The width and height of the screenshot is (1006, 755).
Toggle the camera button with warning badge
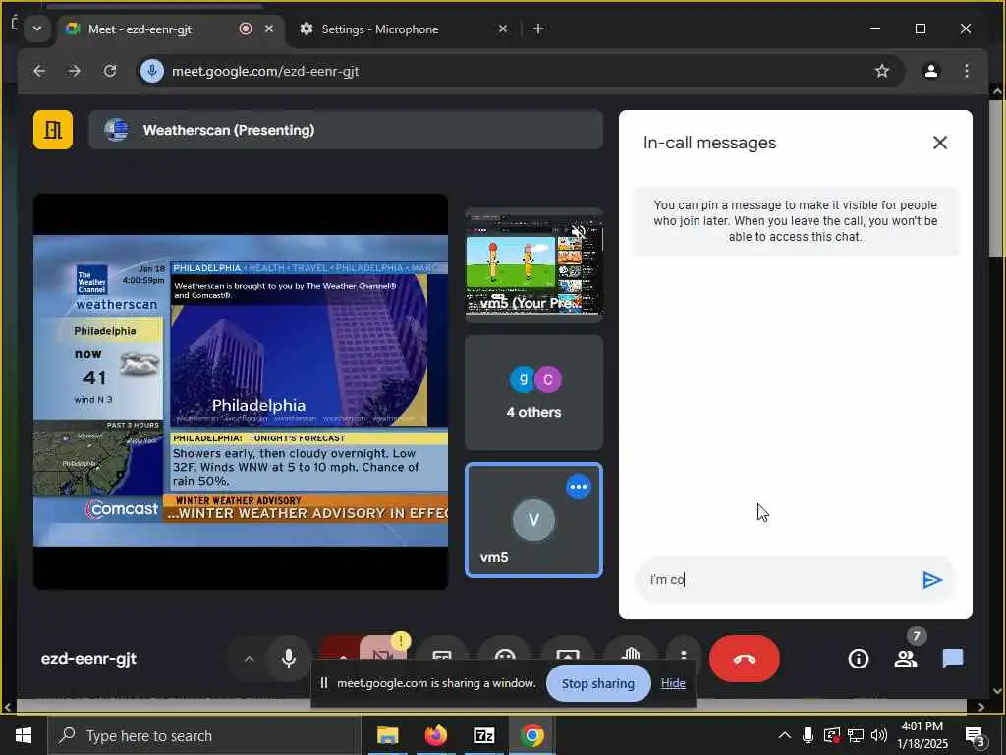[x=383, y=651]
